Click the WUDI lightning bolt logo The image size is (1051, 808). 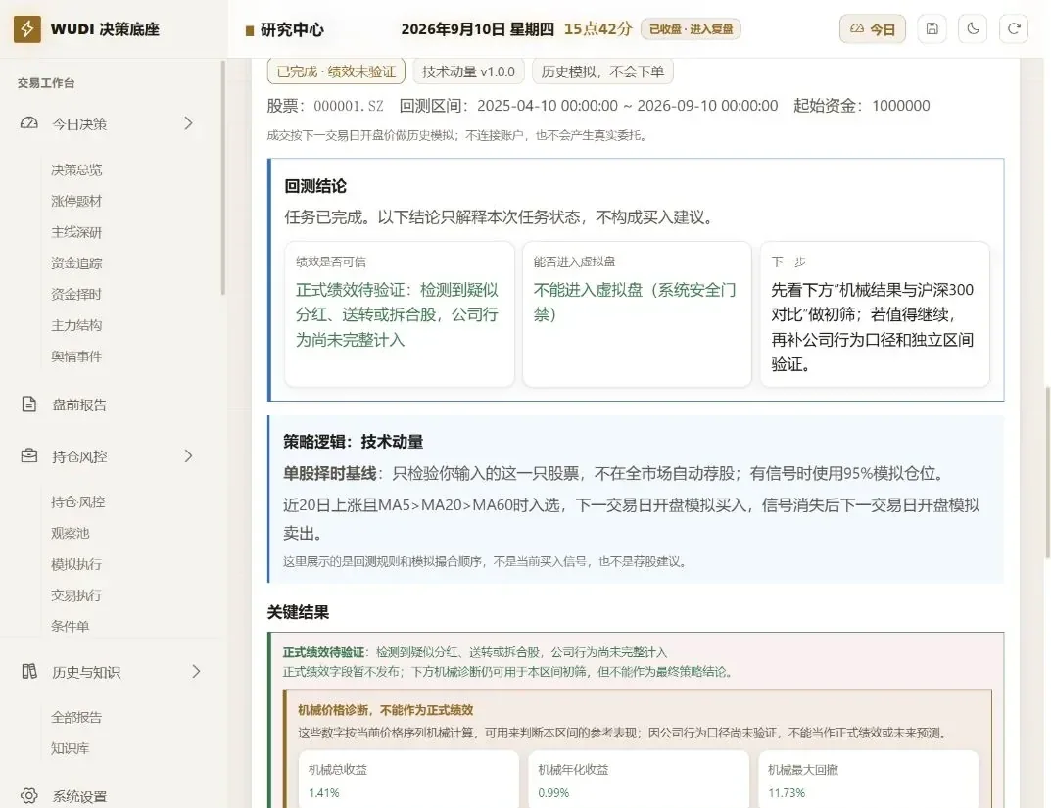26,28
